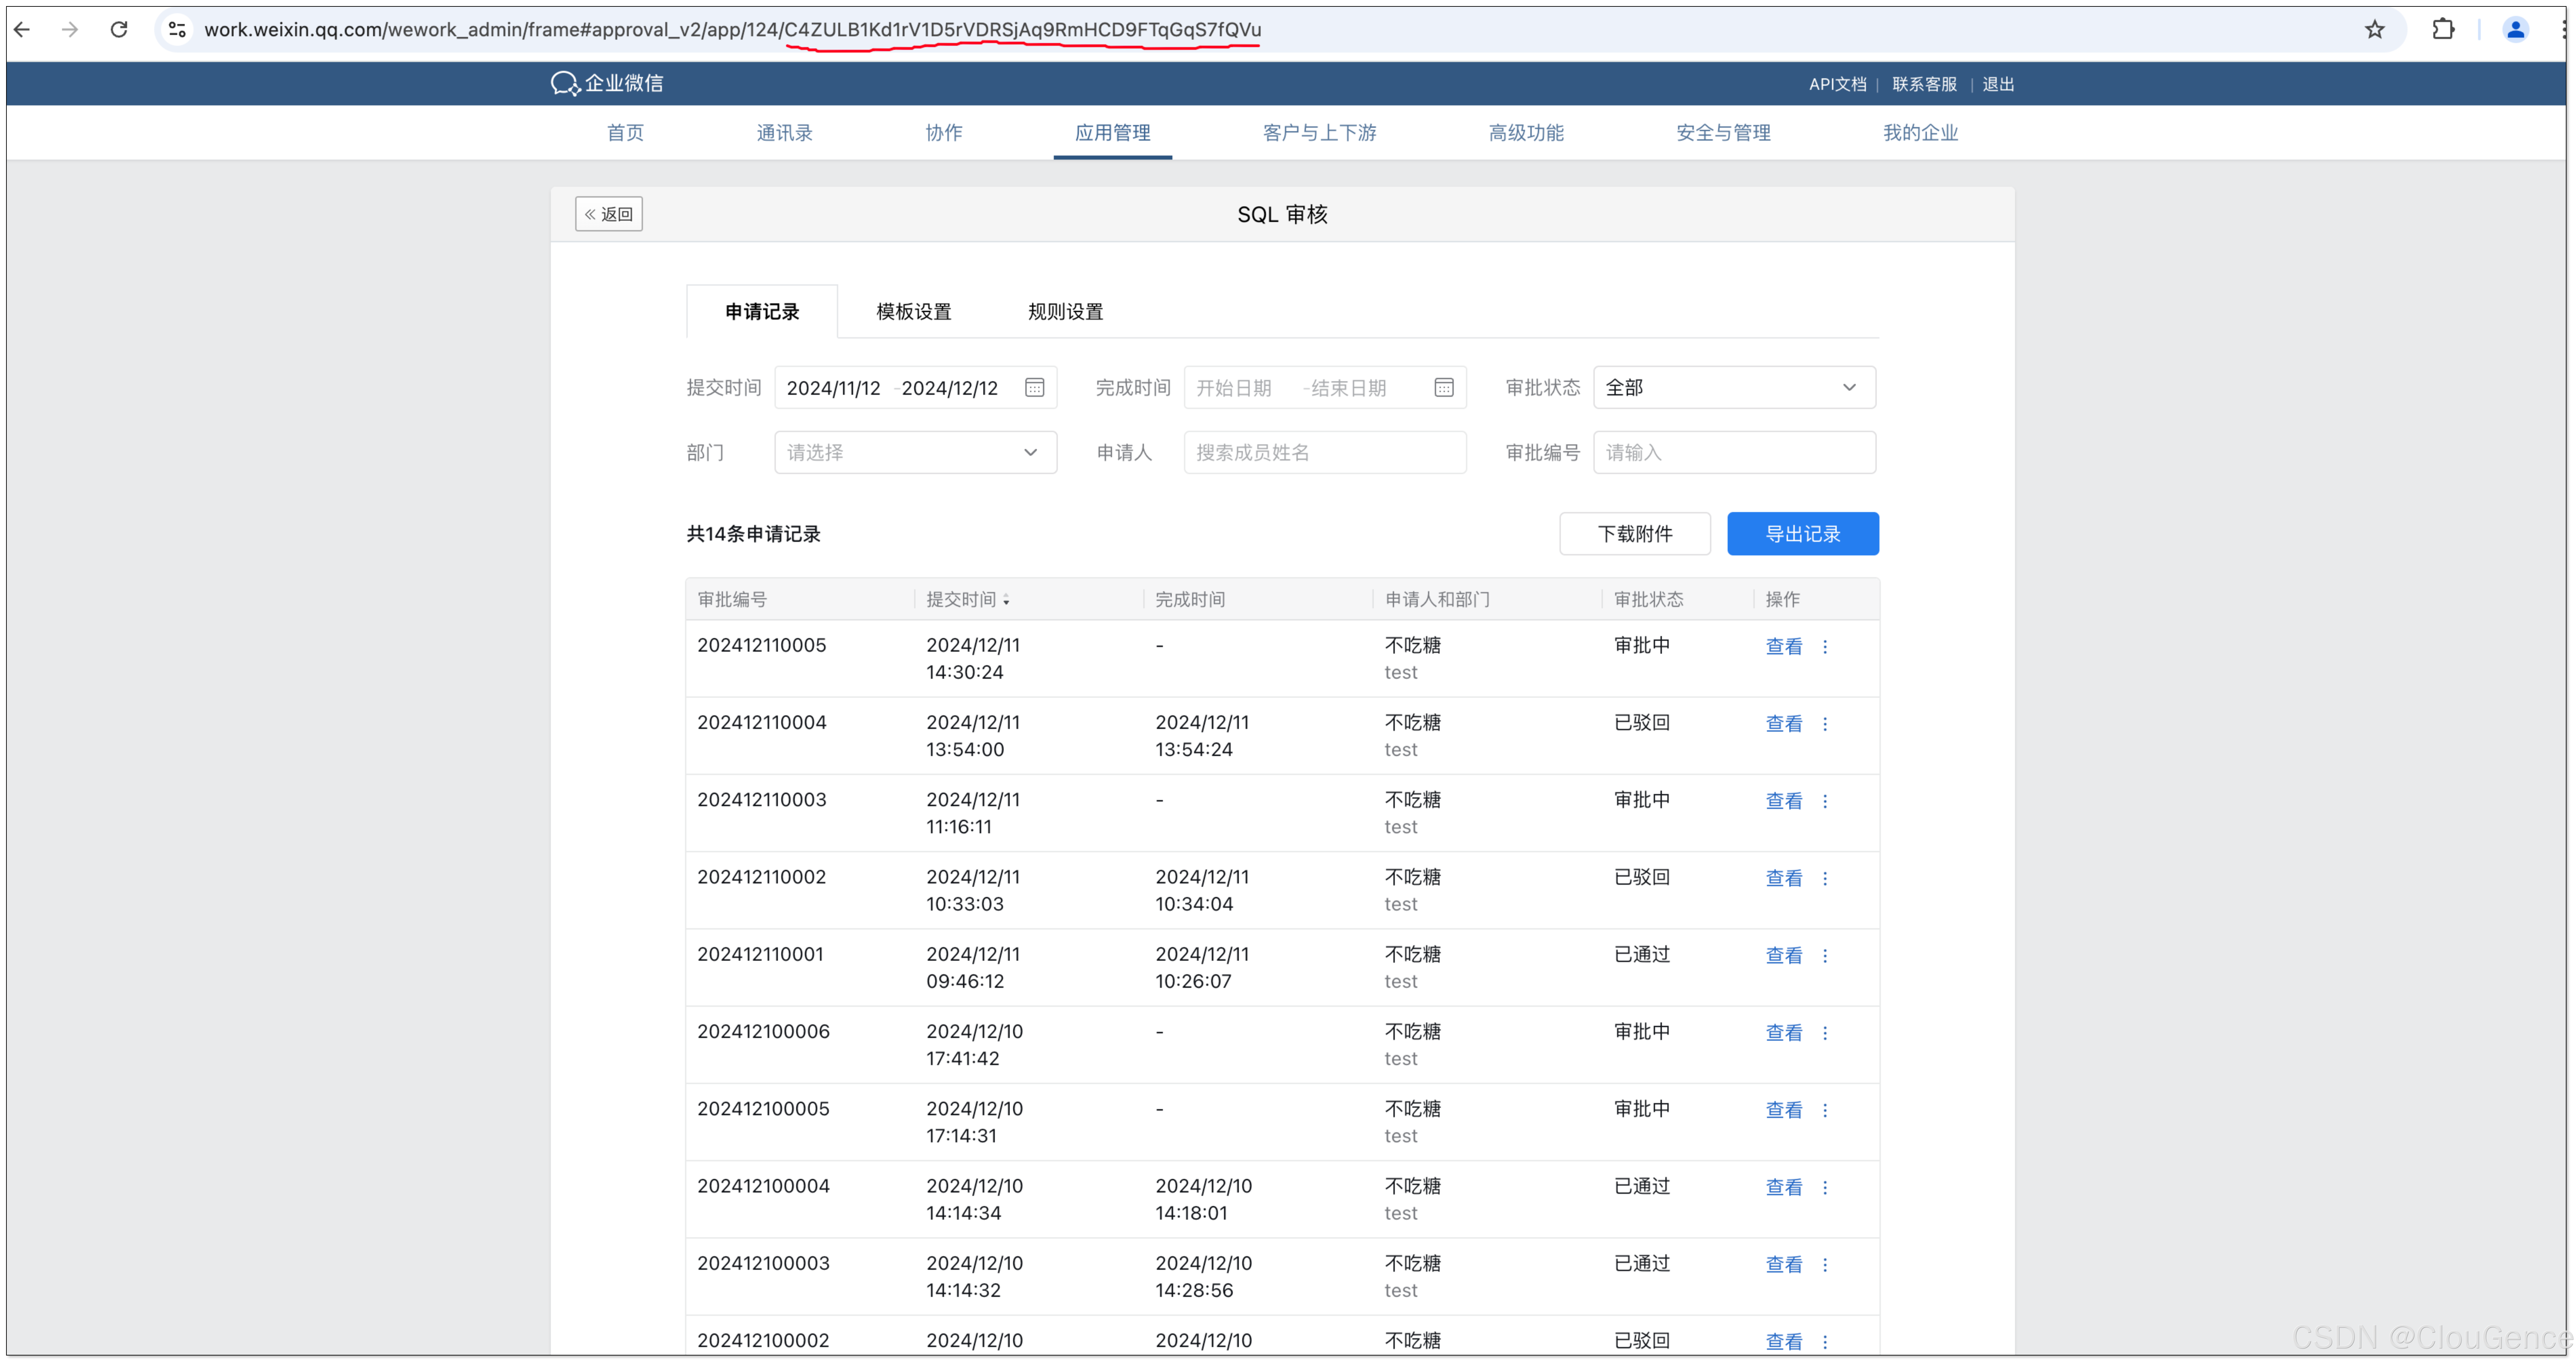Screen dimensions: 2576x1365
Task: Open more options for record 202412110005
Action: pos(1825,647)
